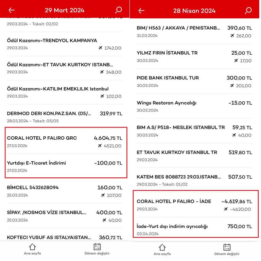This screenshot has height=261, width=261.
Task: Tap back arrow on 29 Mart 2024 screen
Action: [x=12, y=10]
